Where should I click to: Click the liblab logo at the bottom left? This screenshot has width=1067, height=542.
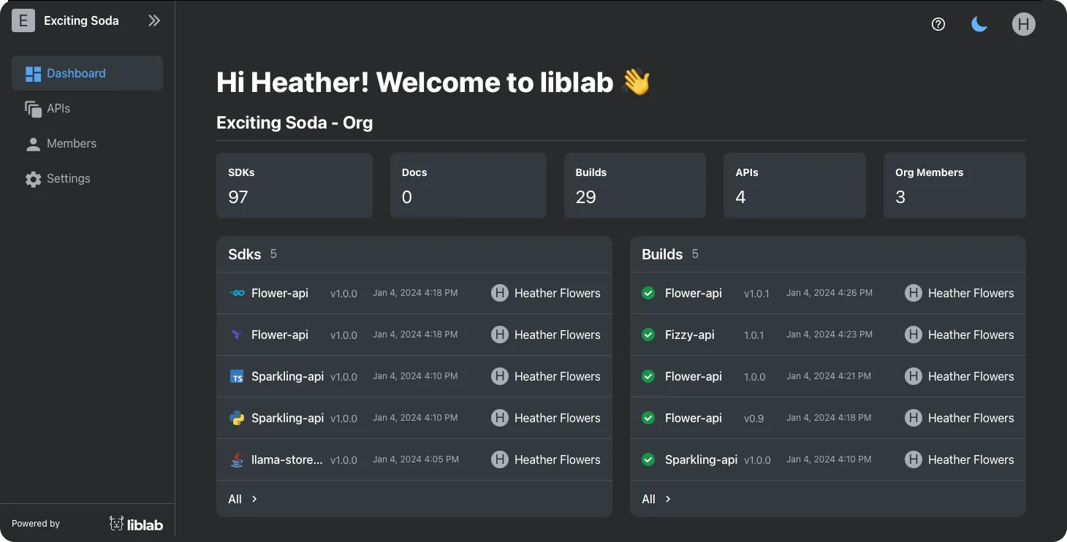pos(137,523)
